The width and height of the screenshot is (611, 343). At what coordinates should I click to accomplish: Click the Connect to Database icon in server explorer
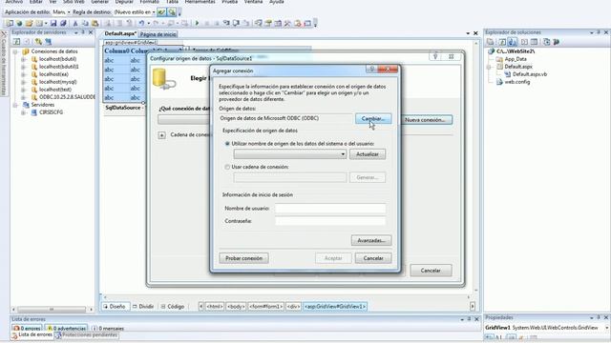pos(38,41)
